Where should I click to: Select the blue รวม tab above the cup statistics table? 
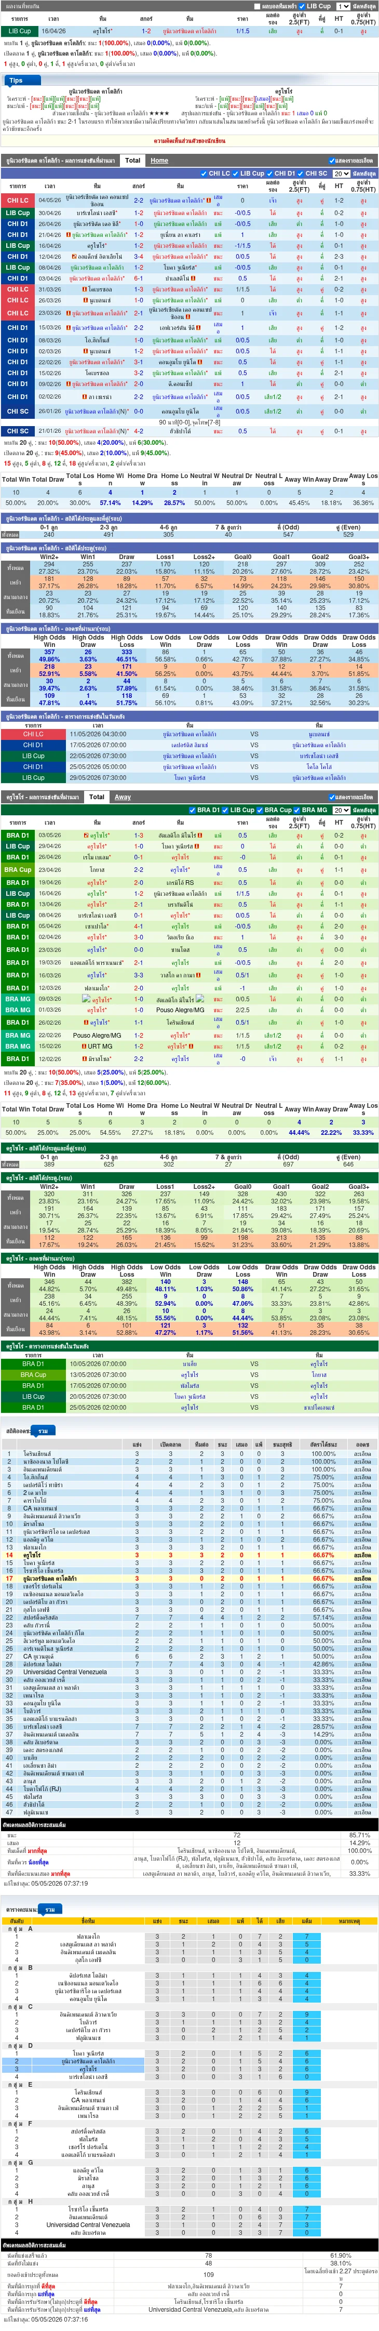pos(44,1431)
